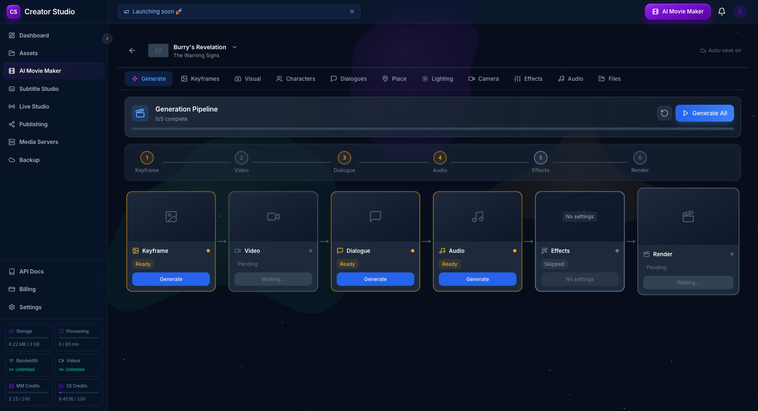This screenshot has height=411, width=758.
Task: Click the Publishing share icon
Action: (12, 124)
